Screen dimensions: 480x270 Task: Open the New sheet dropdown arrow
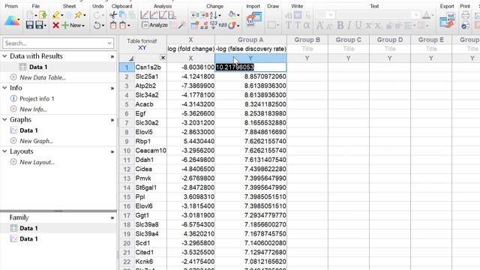(83, 25)
